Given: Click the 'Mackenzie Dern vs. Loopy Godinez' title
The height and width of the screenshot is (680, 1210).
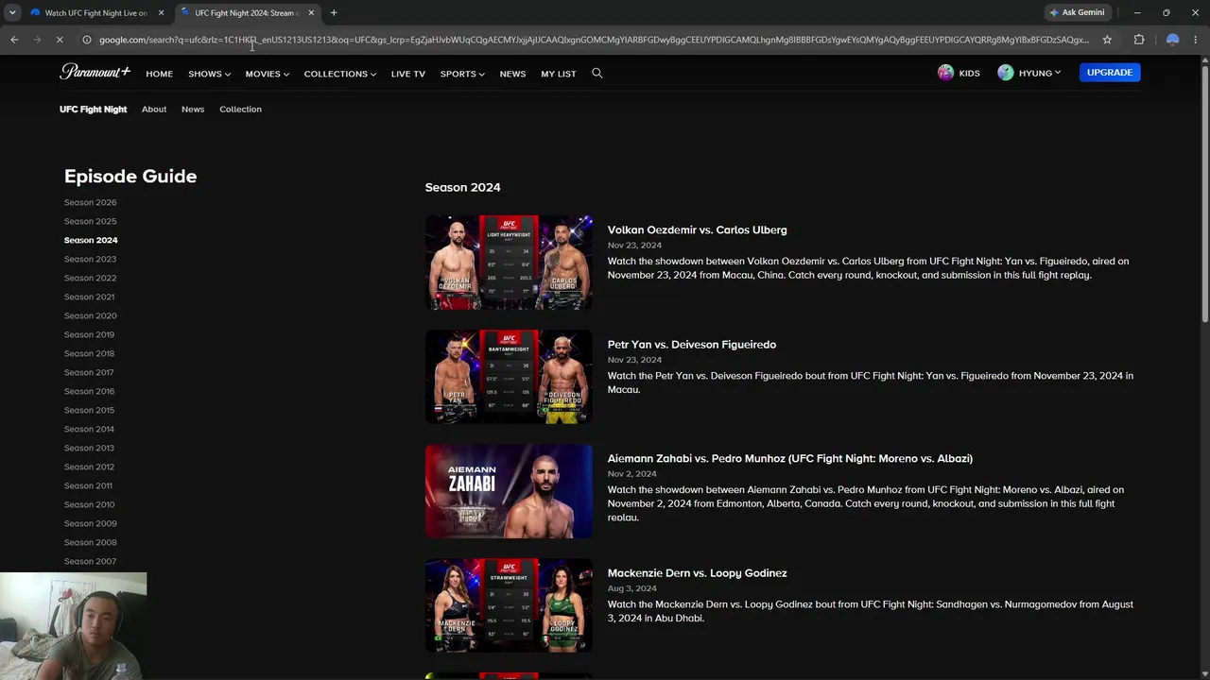Looking at the screenshot, I should (x=697, y=572).
